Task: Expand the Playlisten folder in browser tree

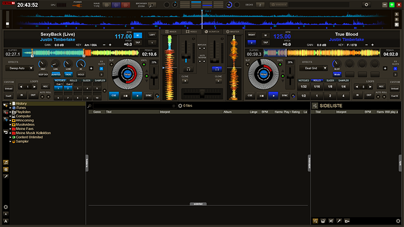Action: (x=10, y=112)
